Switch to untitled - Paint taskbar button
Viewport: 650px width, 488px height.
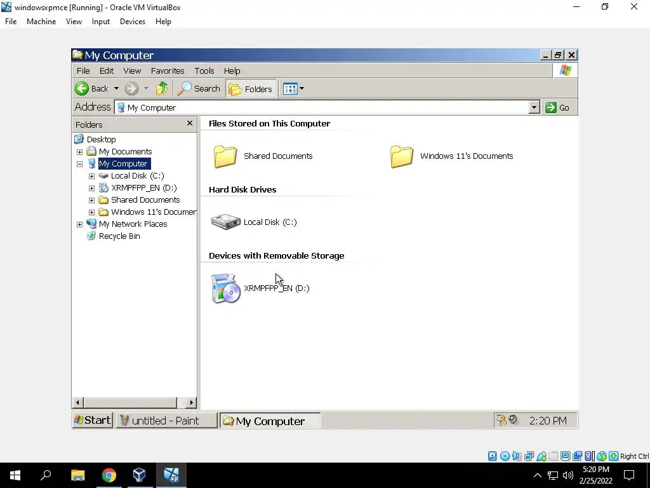(166, 421)
